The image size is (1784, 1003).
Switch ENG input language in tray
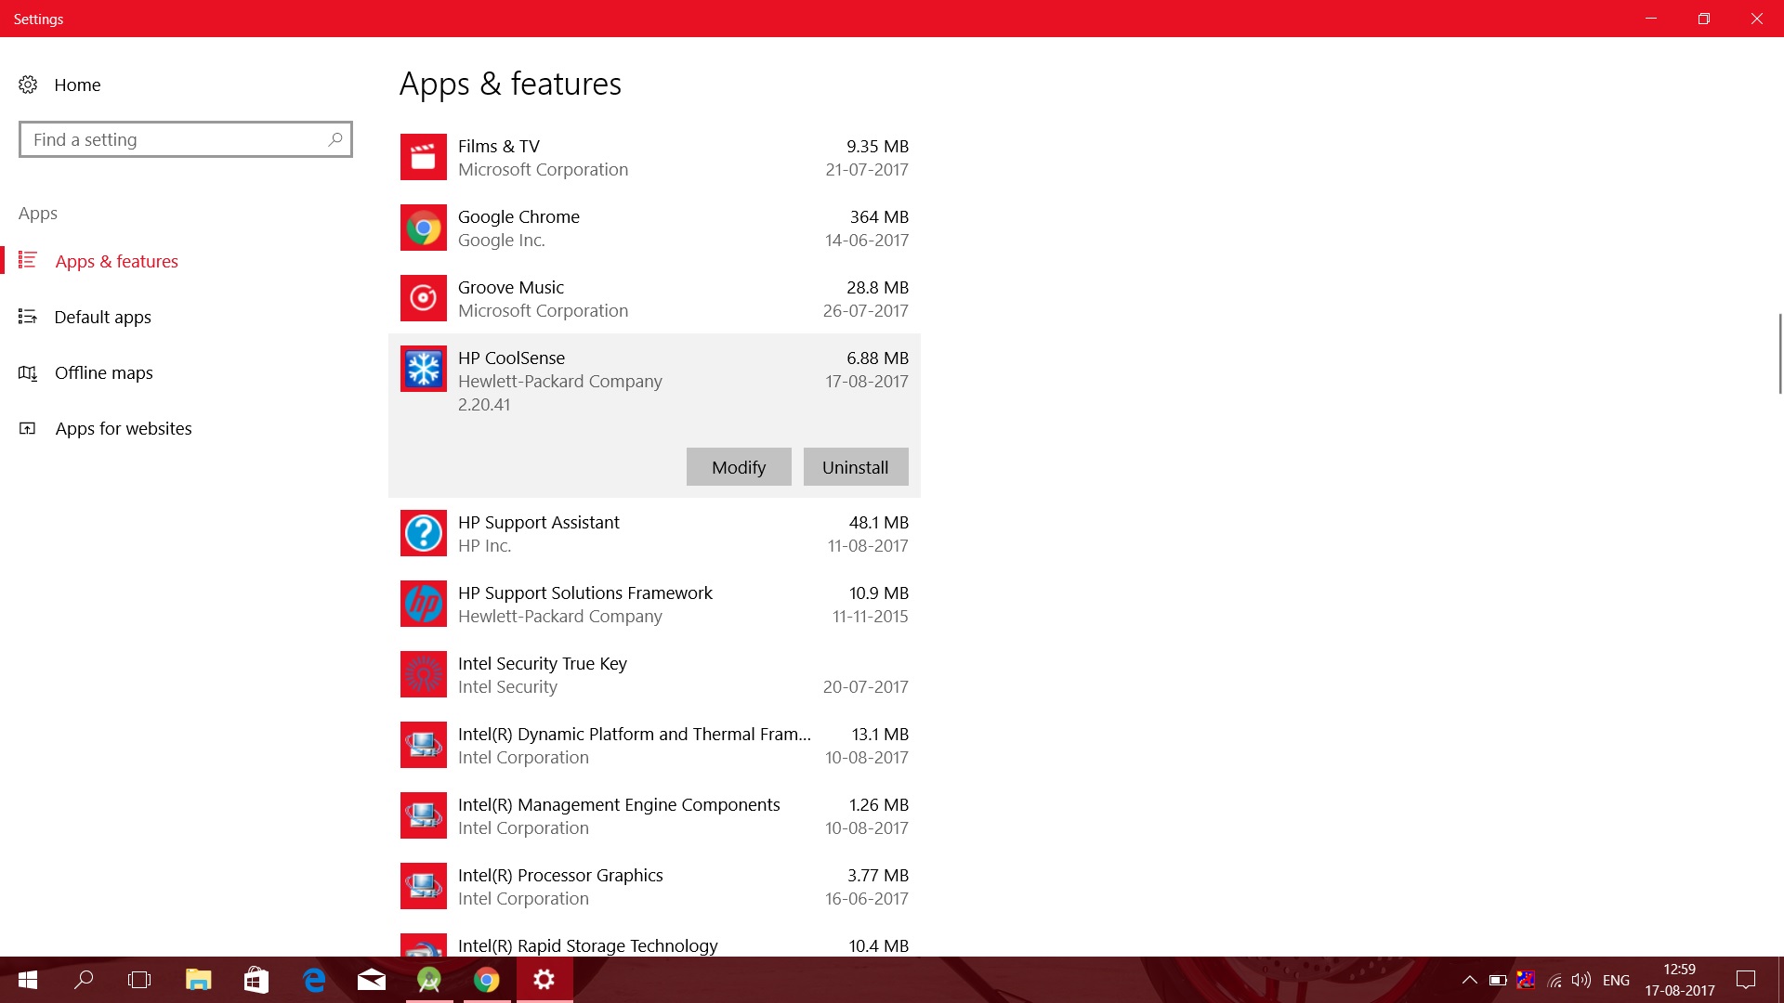[x=1616, y=980]
